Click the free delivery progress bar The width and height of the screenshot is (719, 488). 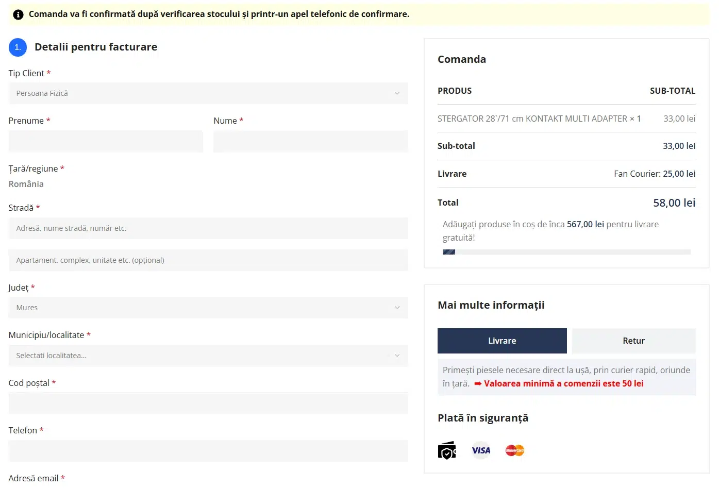click(566, 252)
